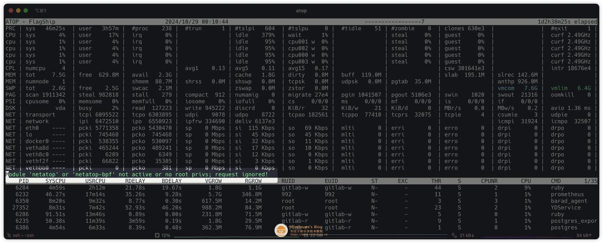This screenshot has height=243, width=603.
Task: Select process row with PID 6284
Action: pyautogui.click(x=301, y=188)
